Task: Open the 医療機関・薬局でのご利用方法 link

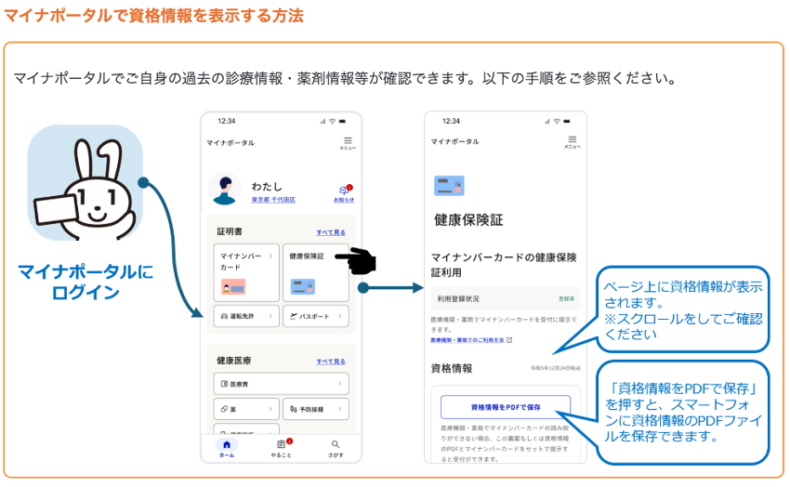Action: tap(467, 340)
